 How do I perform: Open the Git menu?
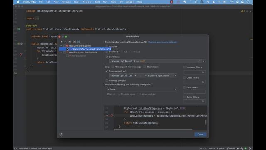pos(121,2)
